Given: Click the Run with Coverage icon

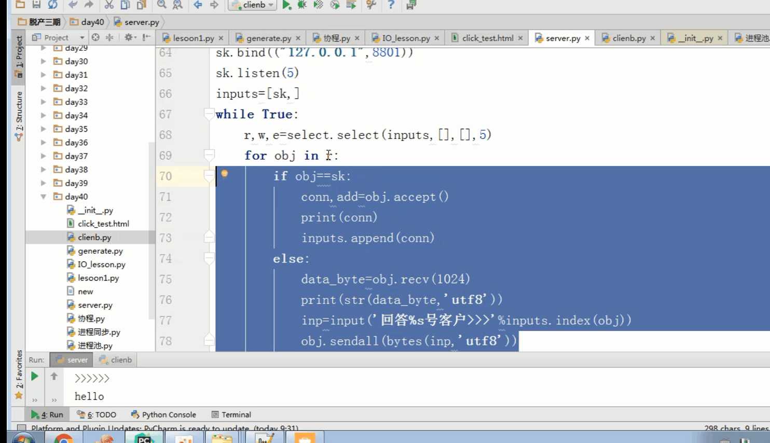Looking at the screenshot, I should click(x=318, y=5).
